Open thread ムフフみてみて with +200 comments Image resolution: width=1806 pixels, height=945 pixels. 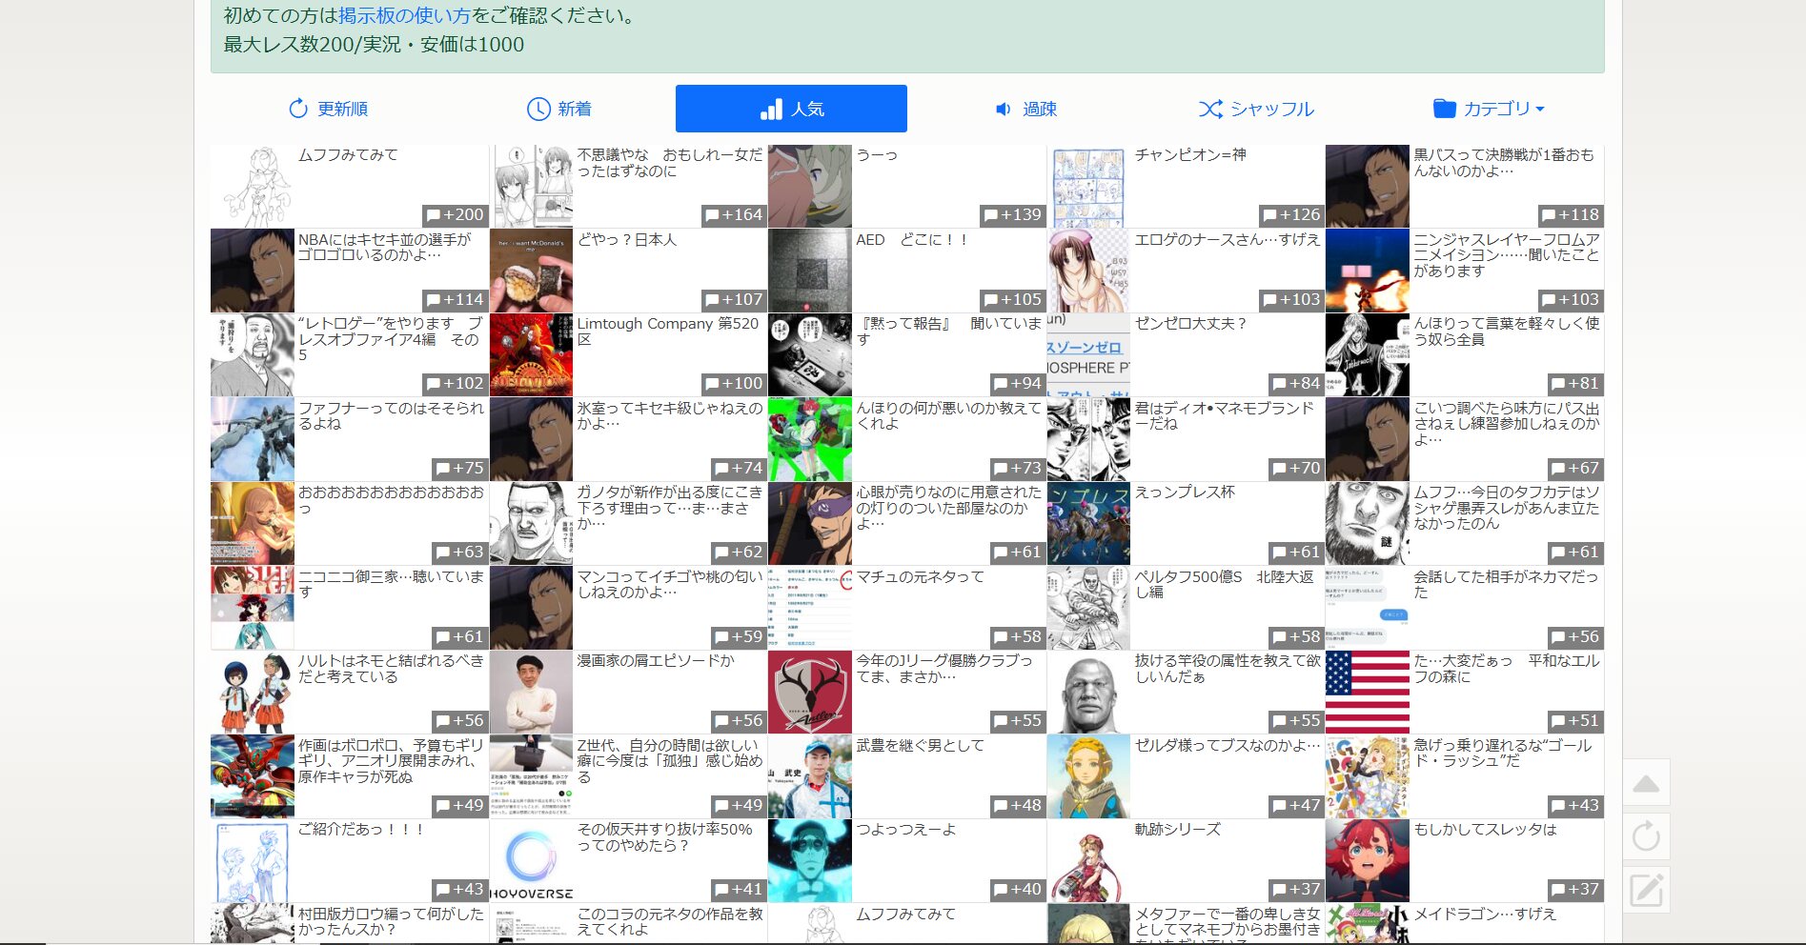349,154
